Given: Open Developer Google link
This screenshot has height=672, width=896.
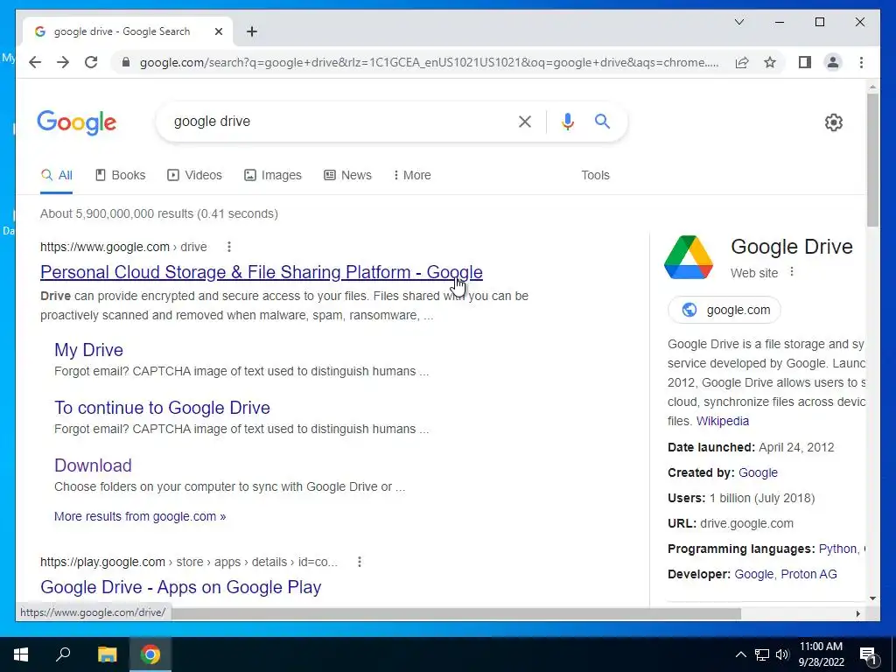Looking at the screenshot, I should [753, 574].
